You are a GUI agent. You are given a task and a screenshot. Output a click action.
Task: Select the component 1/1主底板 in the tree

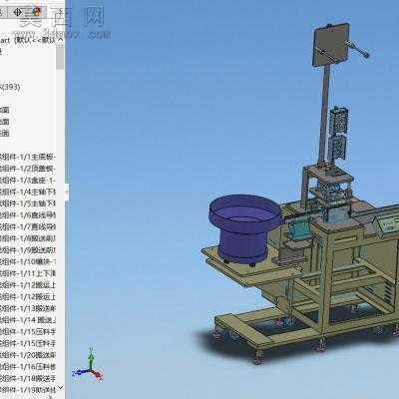coord(28,157)
